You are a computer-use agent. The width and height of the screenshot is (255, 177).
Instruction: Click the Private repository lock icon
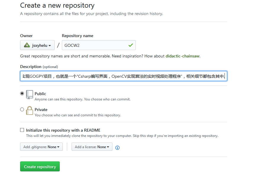[x=30, y=110]
